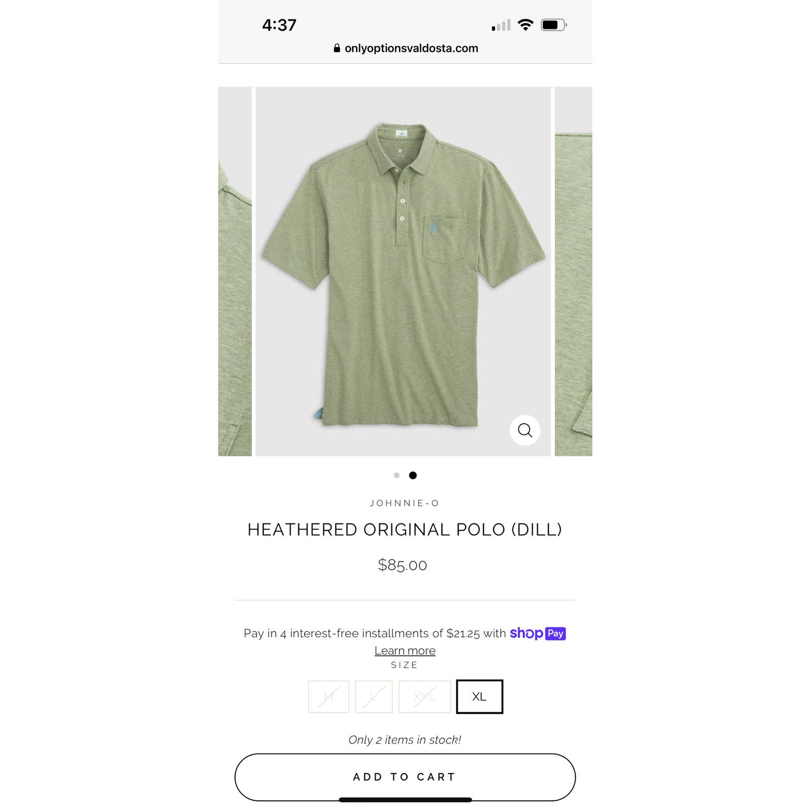View next shirt image on right edge
Image resolution: width=810 pixels, height=810 pixels.
tap(574, 271)
